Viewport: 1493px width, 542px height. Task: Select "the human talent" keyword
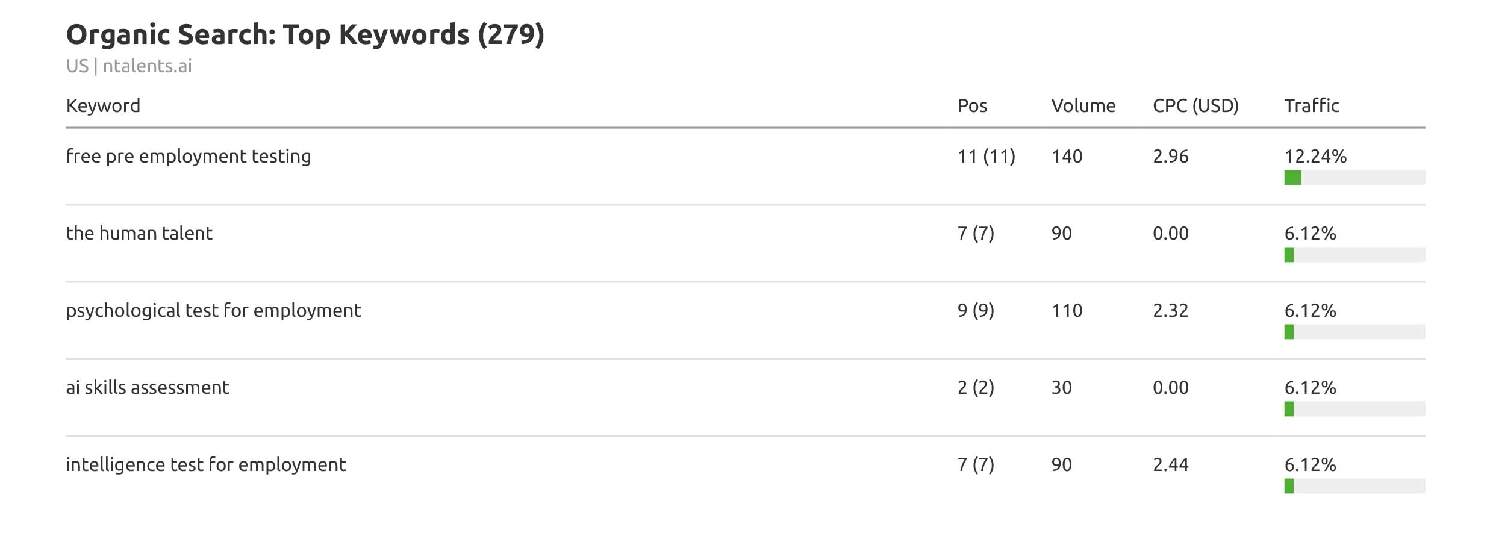(139, 234)
